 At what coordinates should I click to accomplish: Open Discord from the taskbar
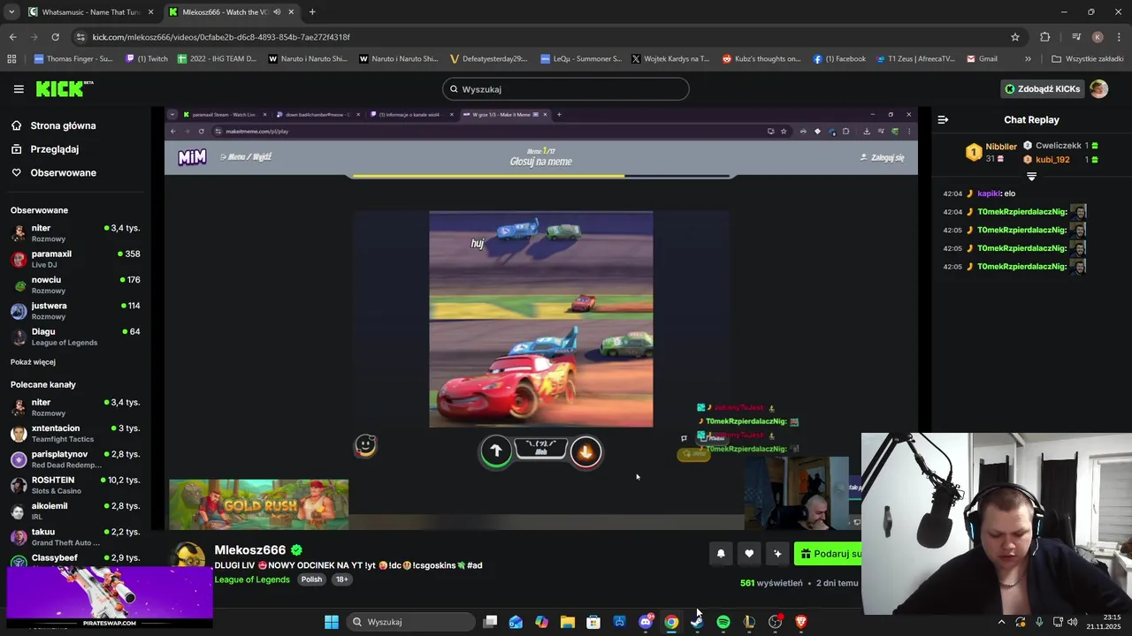tap(646, 622)
